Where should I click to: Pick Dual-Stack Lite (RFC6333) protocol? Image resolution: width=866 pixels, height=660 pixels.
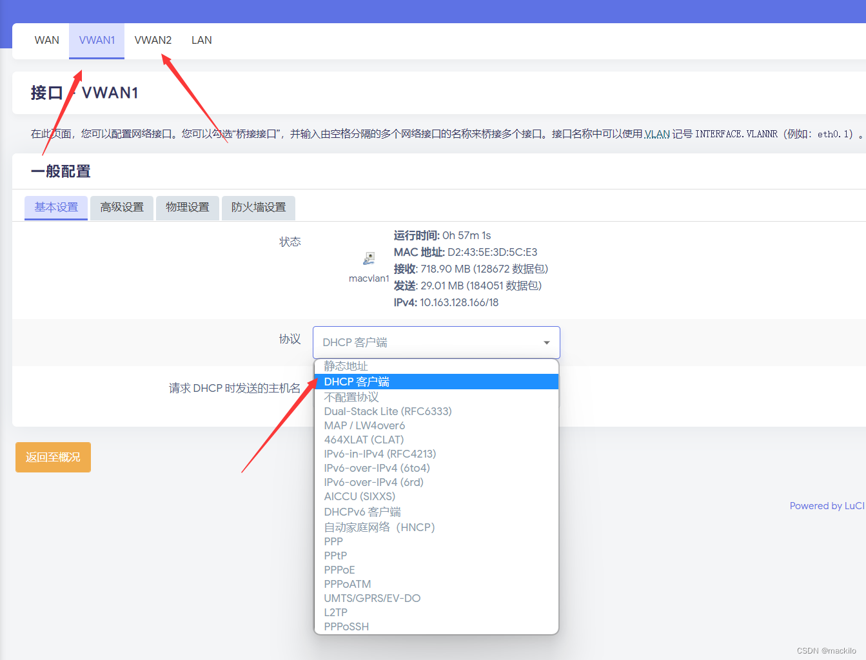click(x=436, y=411)
